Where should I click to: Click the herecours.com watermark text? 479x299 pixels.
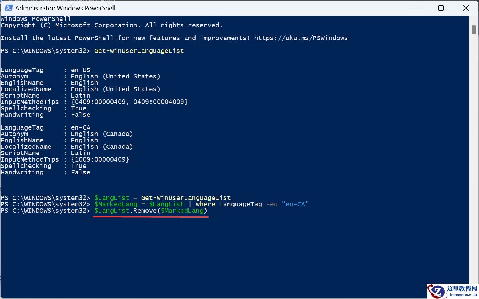coord(463,295)
